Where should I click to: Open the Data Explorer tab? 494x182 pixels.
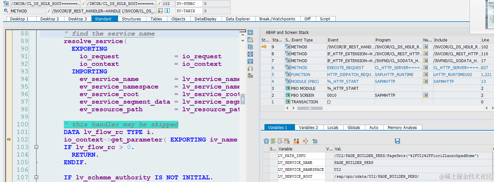pos(238,19)
